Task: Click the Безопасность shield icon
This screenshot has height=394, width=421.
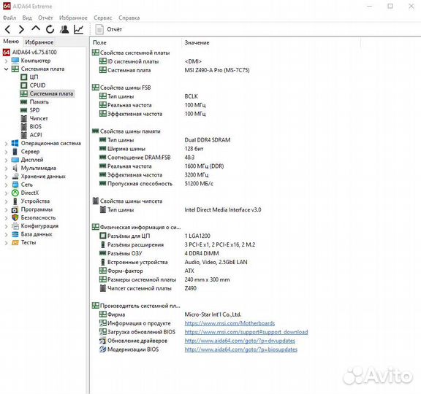Action: (15, 217)
